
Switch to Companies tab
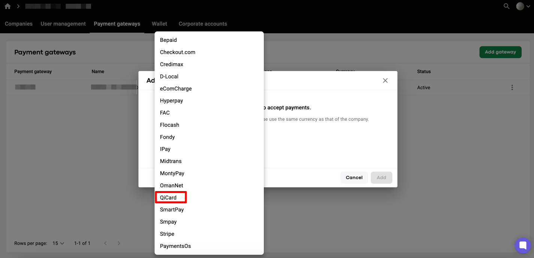tap(19, 24)
